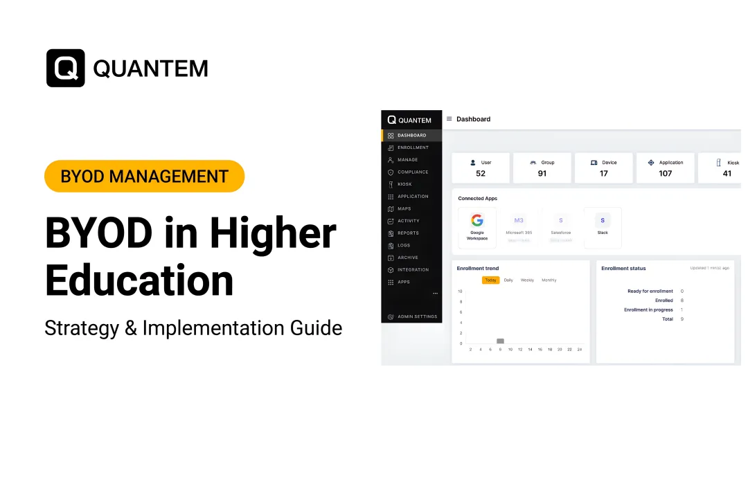Screen dimensions: 748x502
Task: Click the Enrollment in progress row
Action: coord(654,310)
